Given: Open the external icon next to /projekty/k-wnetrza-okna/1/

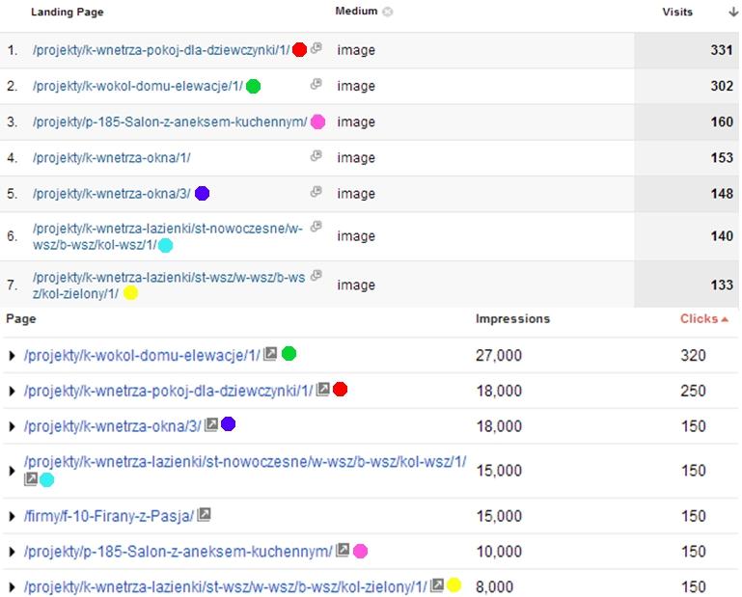Looking at the screenshot, I should 316,156.
